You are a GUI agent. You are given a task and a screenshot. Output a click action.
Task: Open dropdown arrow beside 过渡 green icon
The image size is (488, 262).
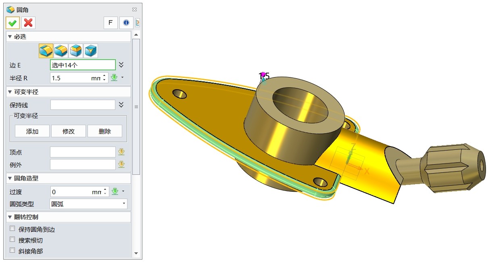[123, 191]
